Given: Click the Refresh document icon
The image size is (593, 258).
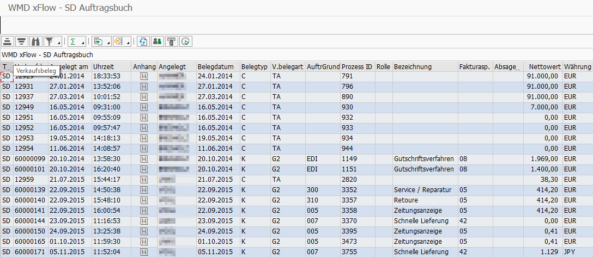Looking at the screenshot, I should (143, 41).
